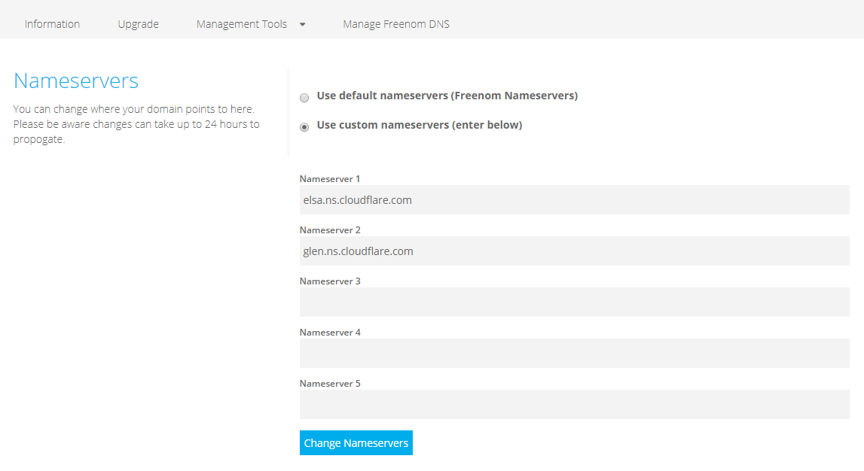The image size is (864, 471).
Task: Open the Management Tools menu
Action: coord(241,24)
